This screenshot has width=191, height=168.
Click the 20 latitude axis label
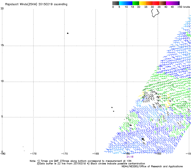coord(2,9)
